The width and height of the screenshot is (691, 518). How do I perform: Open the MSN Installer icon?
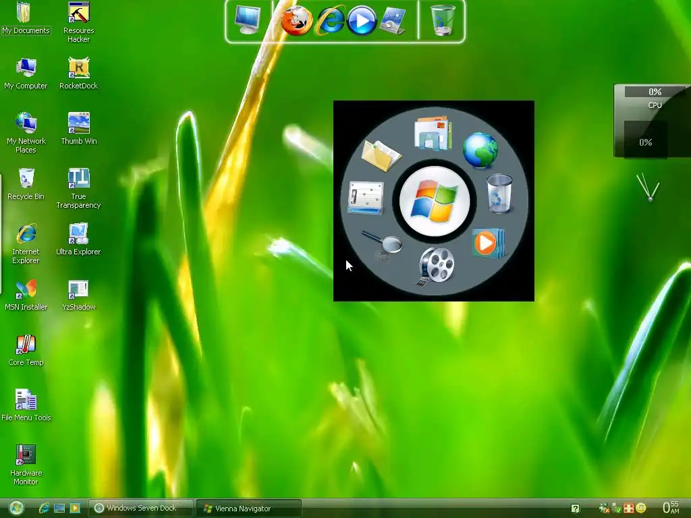[26, 295]
